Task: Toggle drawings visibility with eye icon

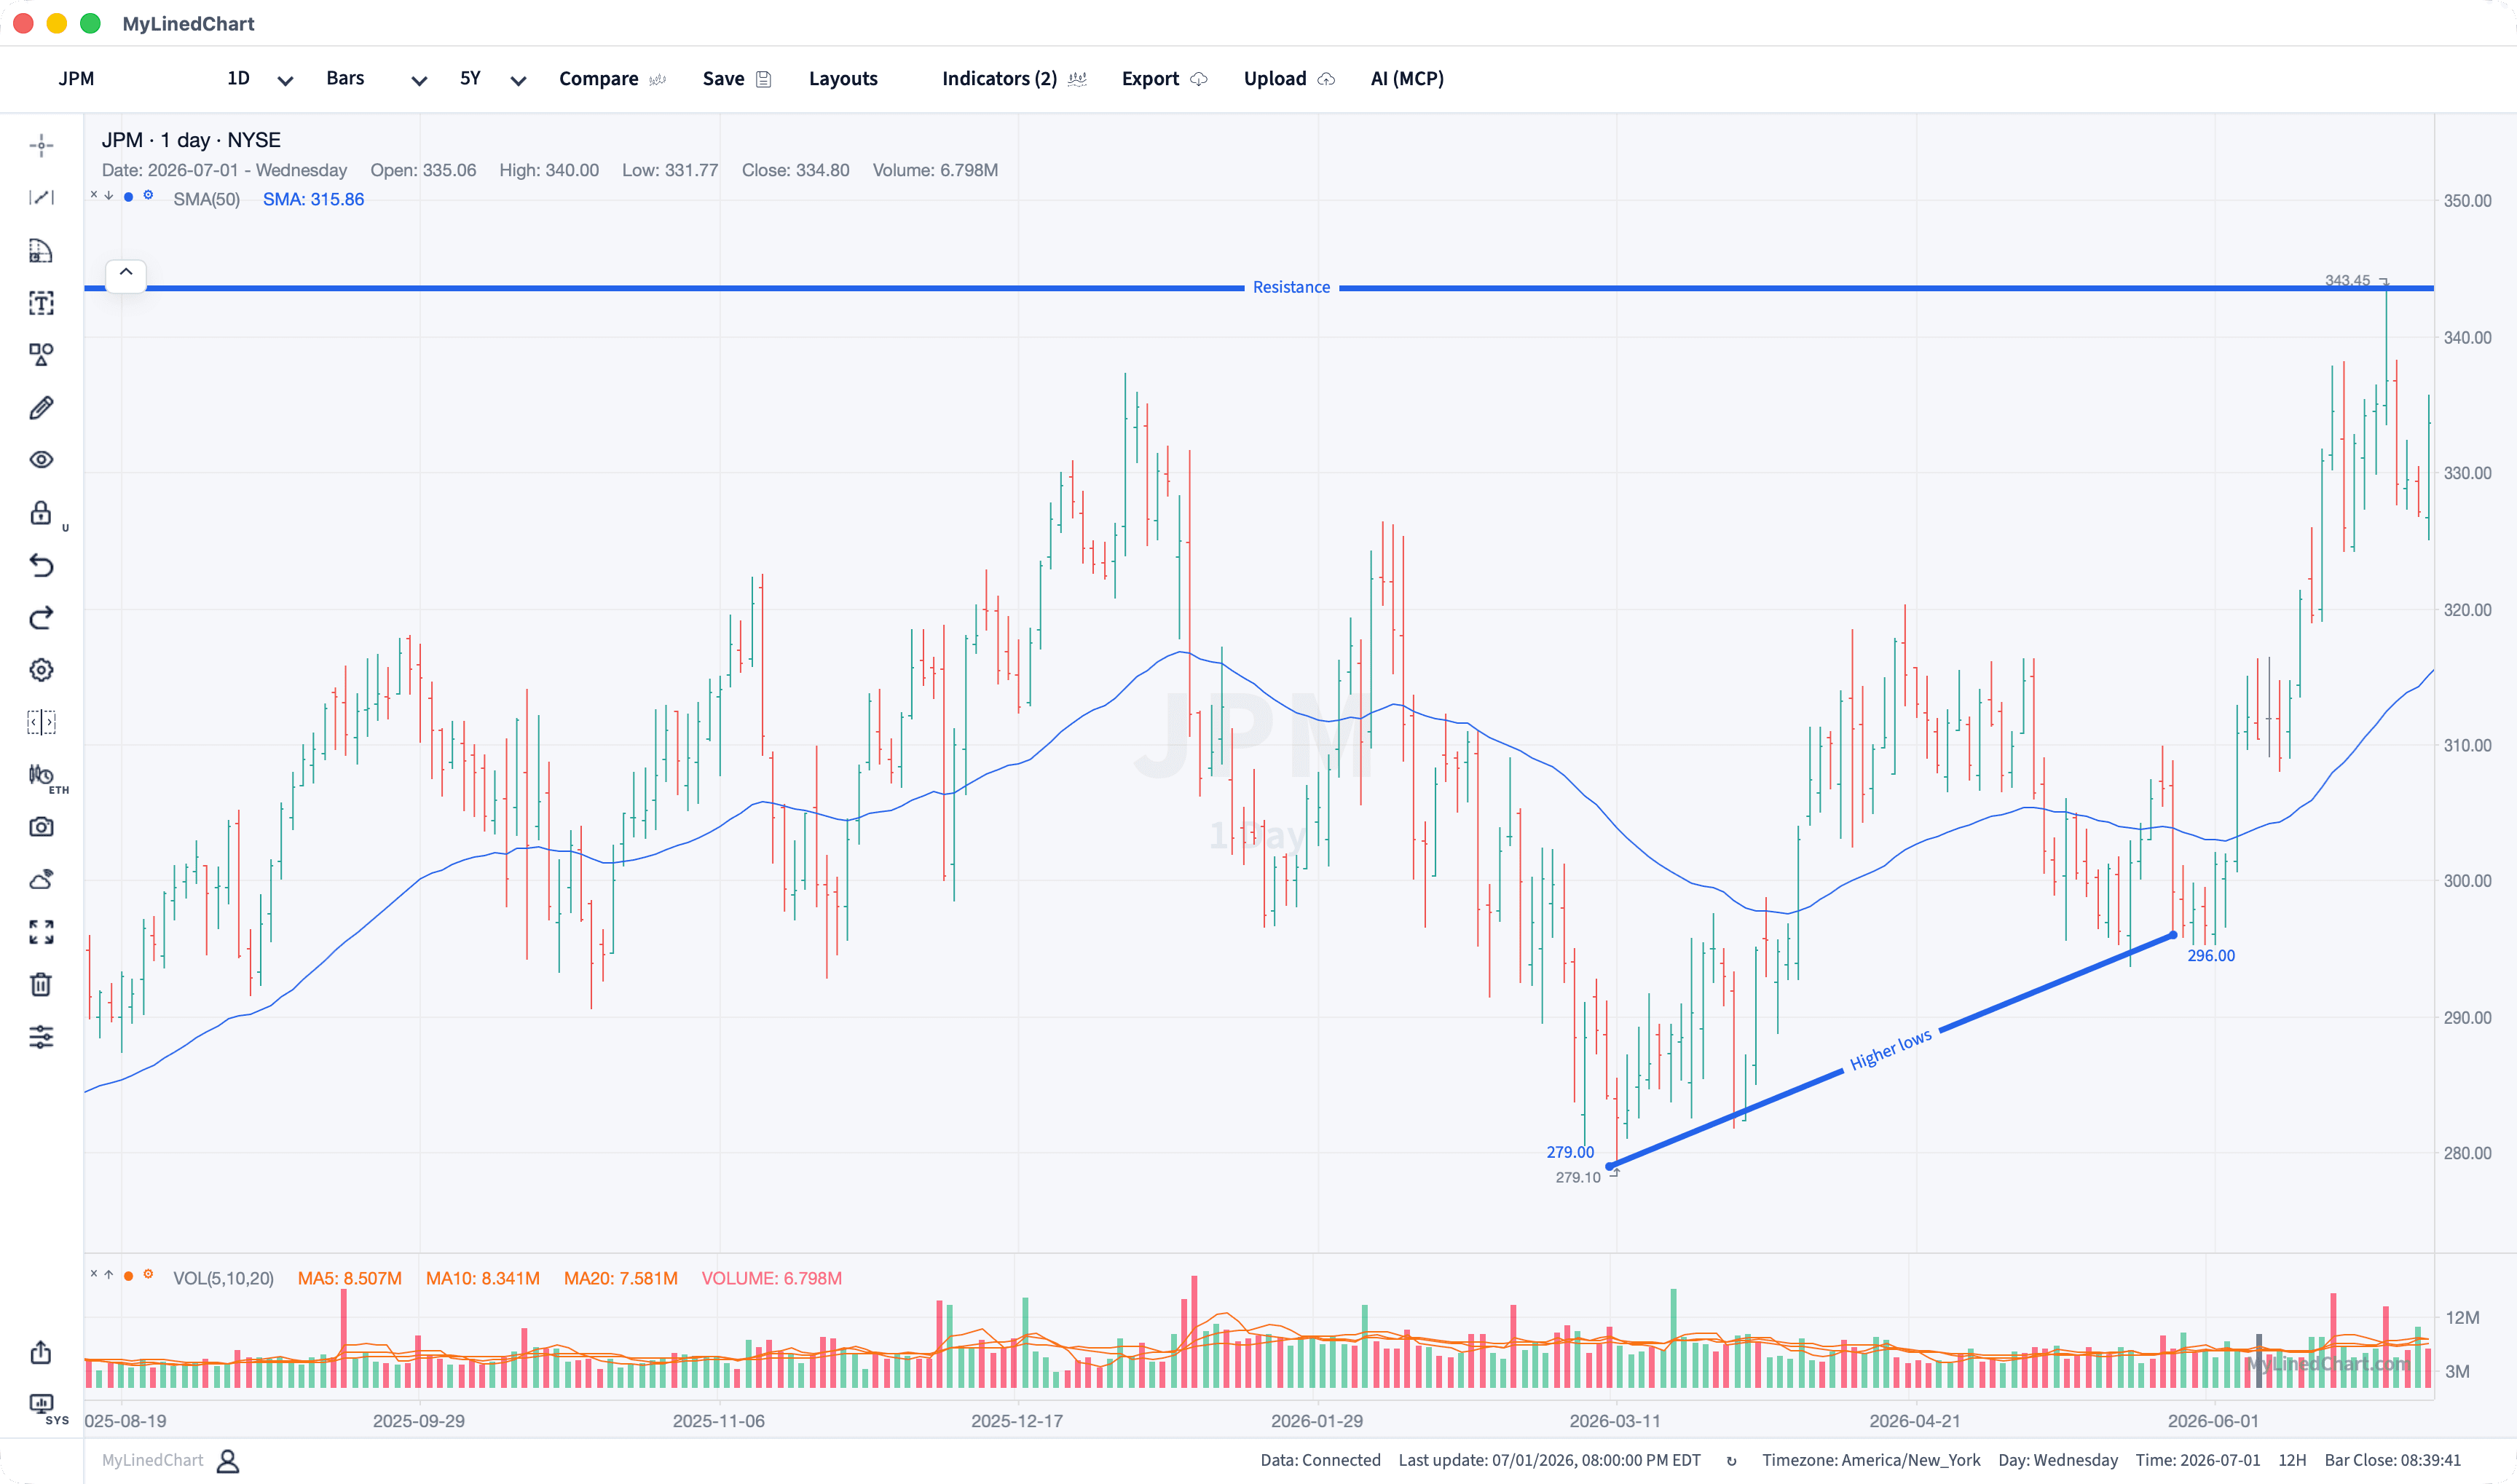Action: tap(41, 460)
